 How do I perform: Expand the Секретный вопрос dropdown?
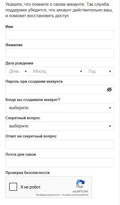[x=60, y=126]
